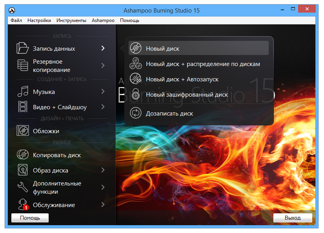Click the Ashampoo logo icon in title bar

tap(12, 10)
